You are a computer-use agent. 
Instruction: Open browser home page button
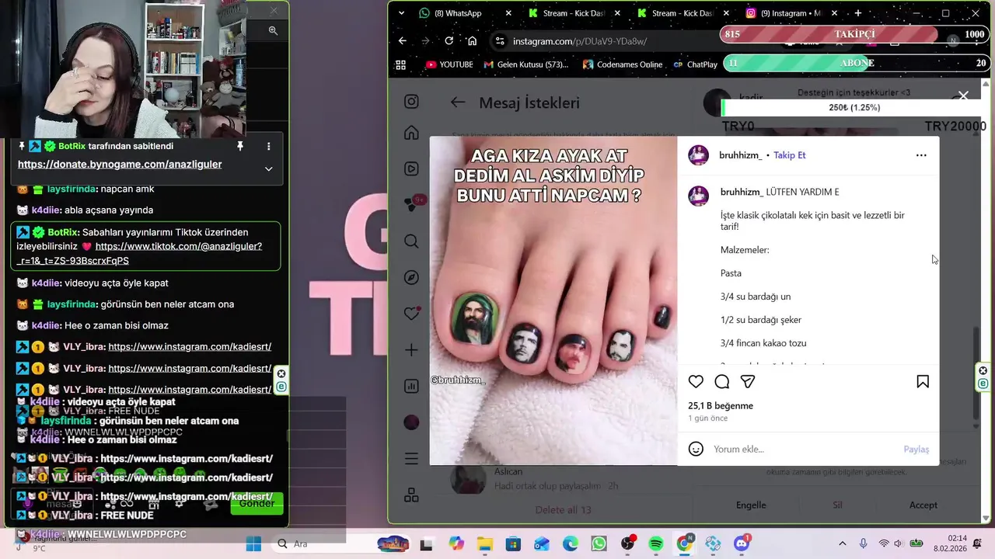pyautogui.click(x=472, y=40)
